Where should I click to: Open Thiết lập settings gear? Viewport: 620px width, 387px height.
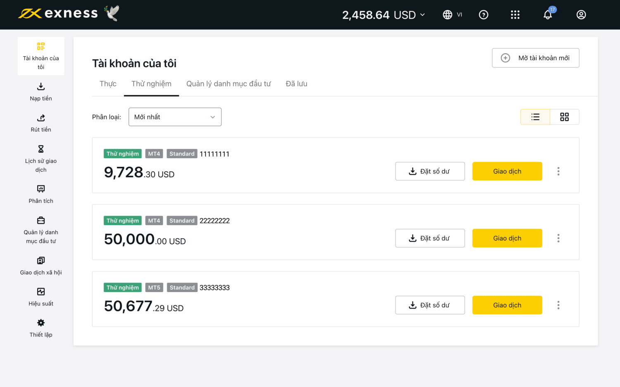tap(41, 323)
